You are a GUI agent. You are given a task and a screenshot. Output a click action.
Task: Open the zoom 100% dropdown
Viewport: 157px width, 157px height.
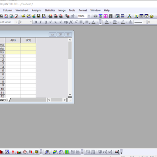click(89, 16)
